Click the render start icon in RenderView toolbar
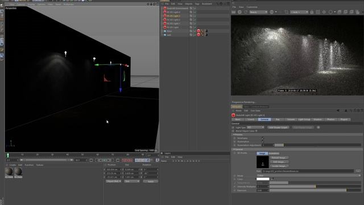The image size is (364, 205). point(234,12)
